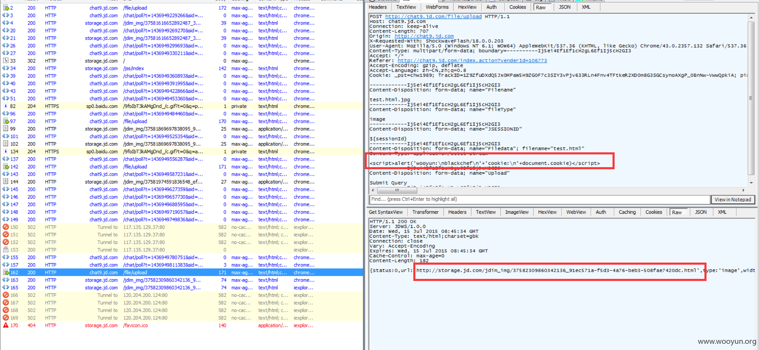Click request pane scroll down arrow

(751, 183)
